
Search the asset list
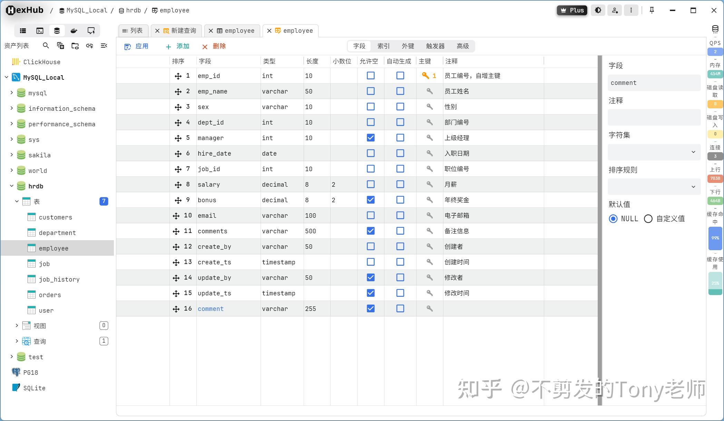pos(46,46)
